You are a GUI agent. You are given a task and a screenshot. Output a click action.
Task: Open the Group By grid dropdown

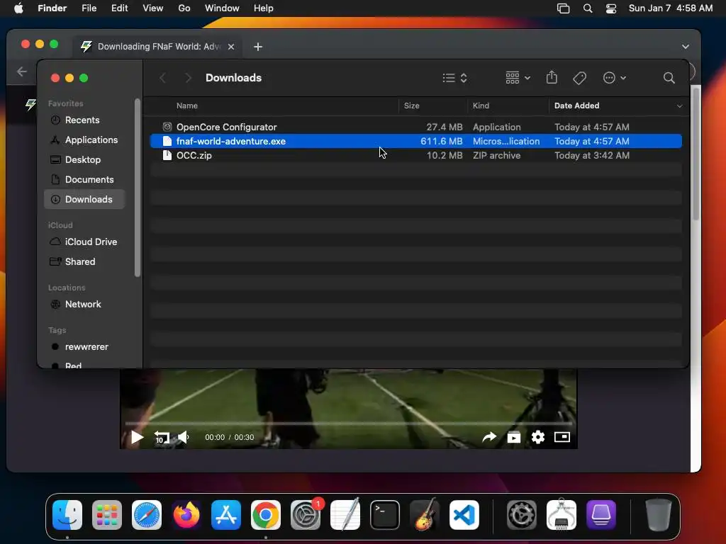click(518, 78)
